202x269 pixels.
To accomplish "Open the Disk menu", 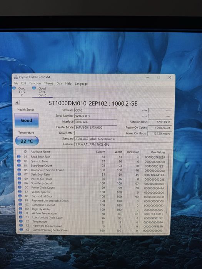I will (x=59, y=83).
